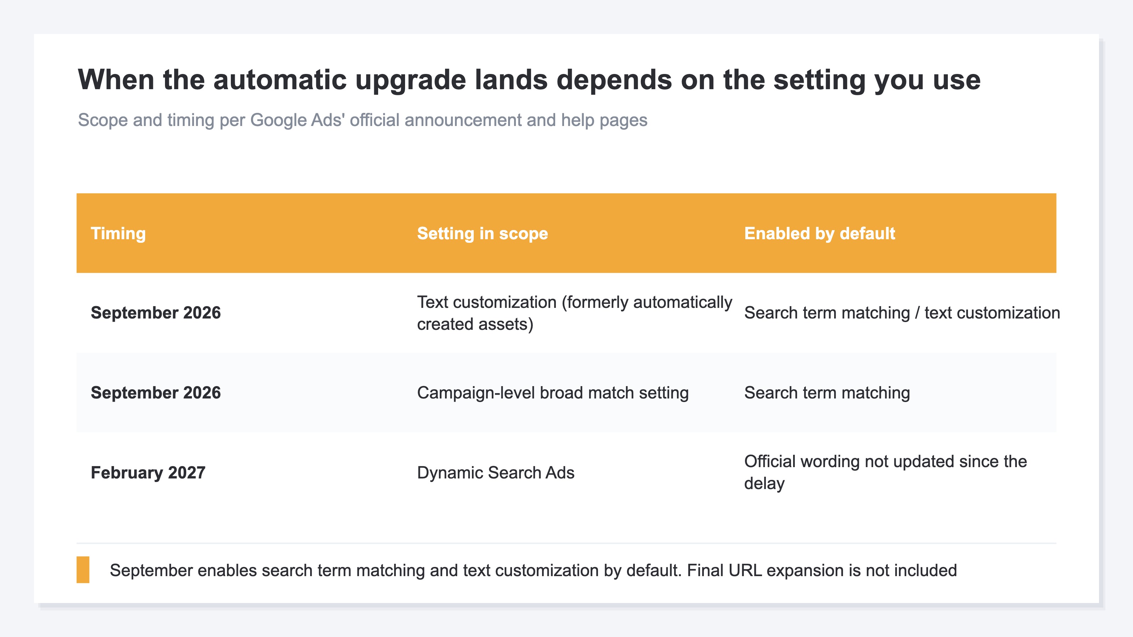This screenshot has width=1133, height=637.
Task: Click the words created assets) in first row
Action: click(x=475, y=324)
